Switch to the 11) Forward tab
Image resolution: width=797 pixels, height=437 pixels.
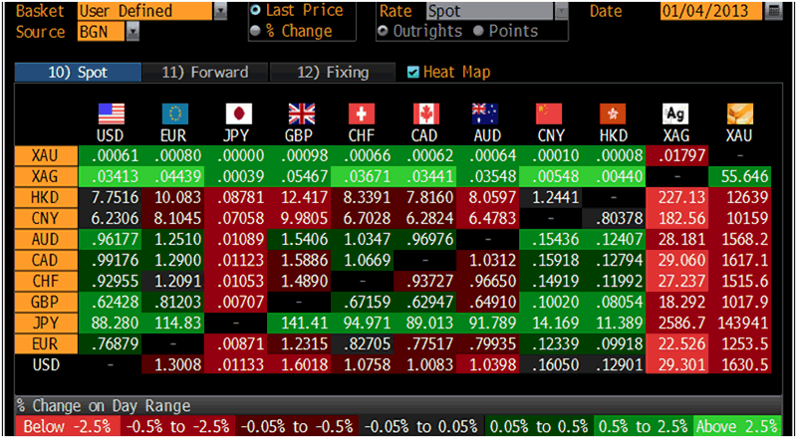203,73
